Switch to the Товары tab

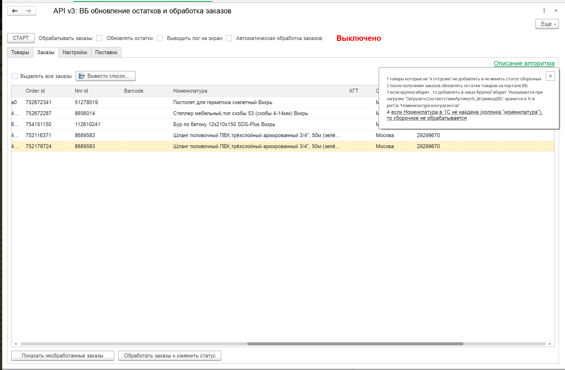(20, 52)
